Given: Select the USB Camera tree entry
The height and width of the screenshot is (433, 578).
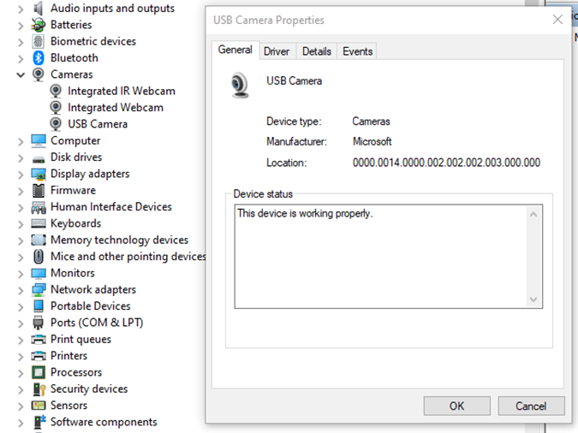Looking at the screenshot, I should click(98, 124).
